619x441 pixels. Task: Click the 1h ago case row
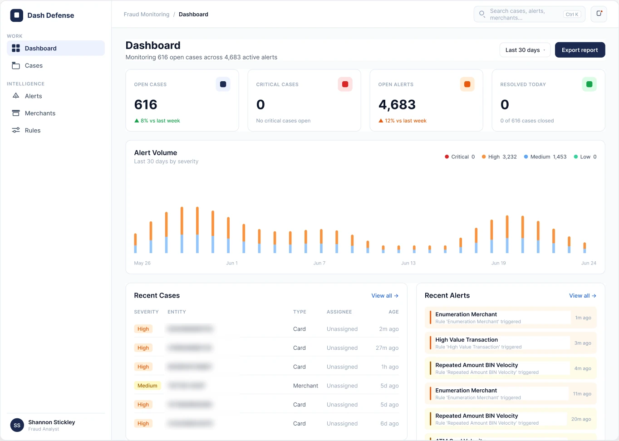[266, 367]
